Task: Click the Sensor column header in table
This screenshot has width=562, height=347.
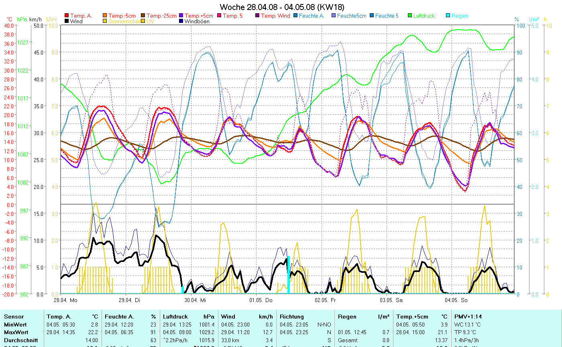Action: coord(14,317)
